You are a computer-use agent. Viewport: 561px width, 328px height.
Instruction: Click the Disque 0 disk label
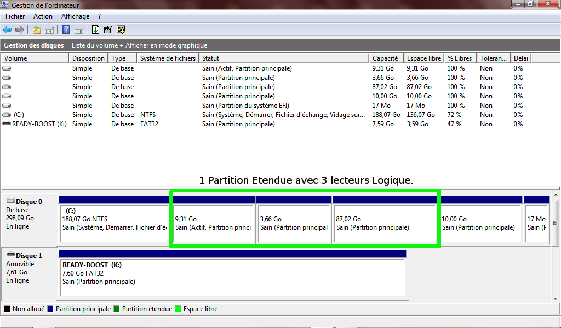28,202
